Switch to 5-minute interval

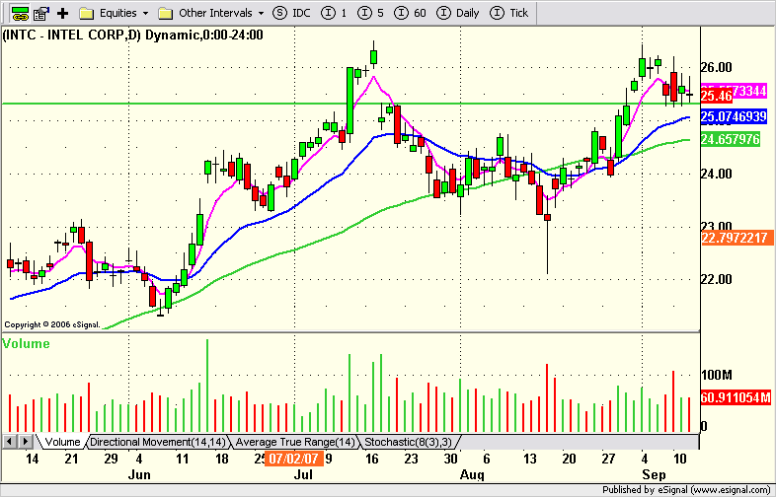pos(370,13)
